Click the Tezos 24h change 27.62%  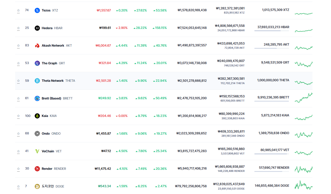point(140,10)
